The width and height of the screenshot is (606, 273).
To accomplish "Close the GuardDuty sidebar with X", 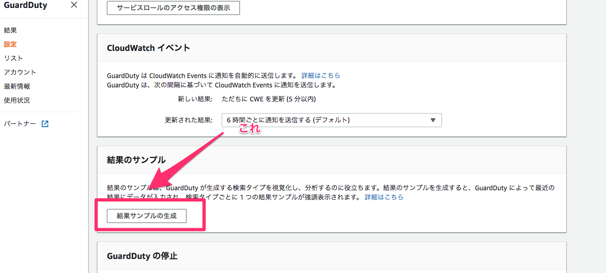I will tap(74, 5).
